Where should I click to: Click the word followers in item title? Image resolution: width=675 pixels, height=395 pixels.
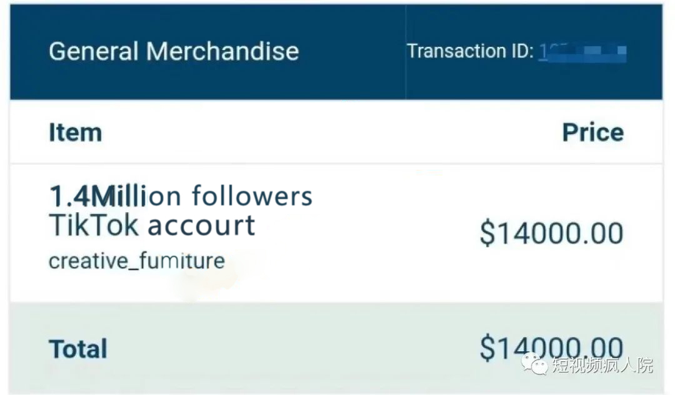[x=252, y=196]
